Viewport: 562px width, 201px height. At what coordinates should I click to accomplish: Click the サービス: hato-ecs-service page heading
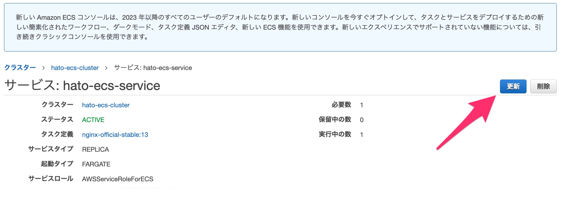[82, 86]
